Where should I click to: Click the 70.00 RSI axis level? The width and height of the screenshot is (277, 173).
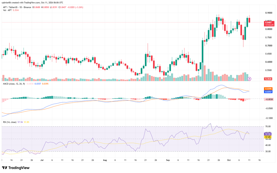tap(268, 126)
